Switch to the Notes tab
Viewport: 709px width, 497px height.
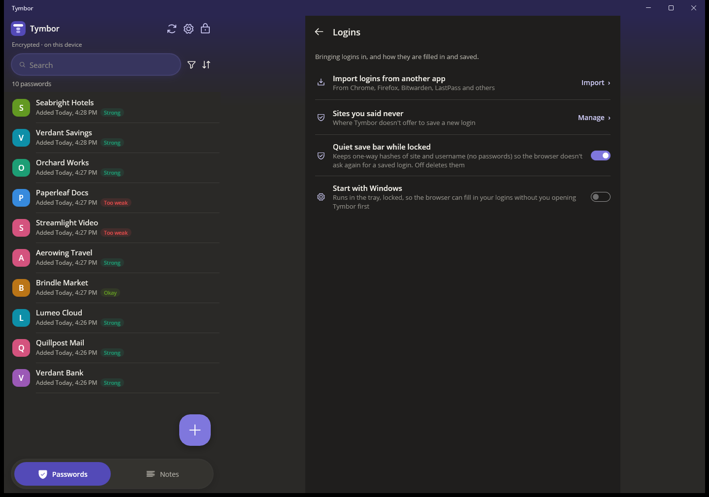[162, 474]
